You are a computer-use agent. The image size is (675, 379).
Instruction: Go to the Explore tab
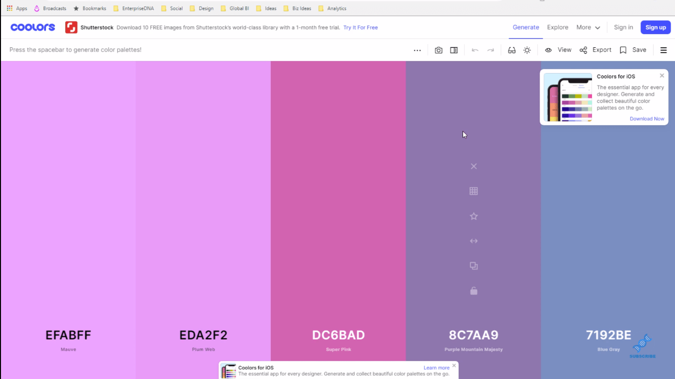pyautogui.click(x=557, y=28)
